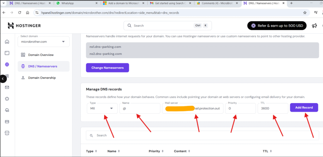Click the Refer & earn up to 500 USD button
This screenshot has width=323, height=157.
tap(276, 26)
